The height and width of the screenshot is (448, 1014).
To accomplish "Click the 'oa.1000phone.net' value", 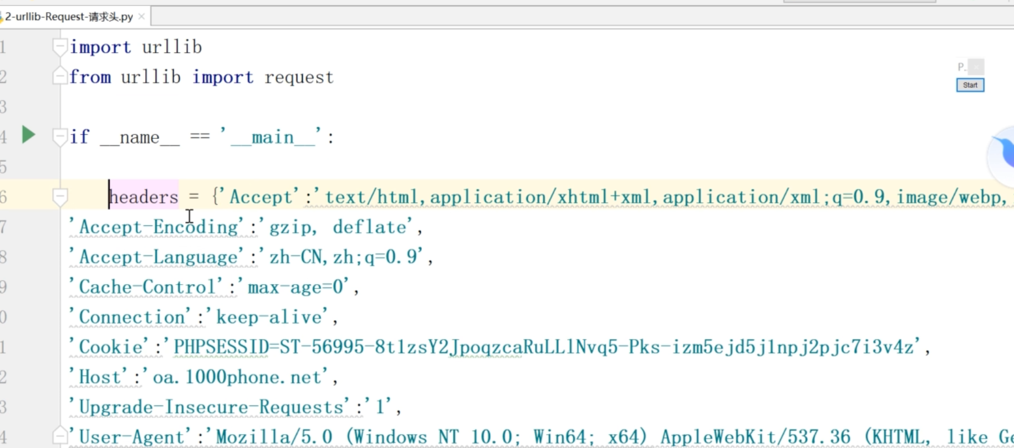I will [237, 377].
